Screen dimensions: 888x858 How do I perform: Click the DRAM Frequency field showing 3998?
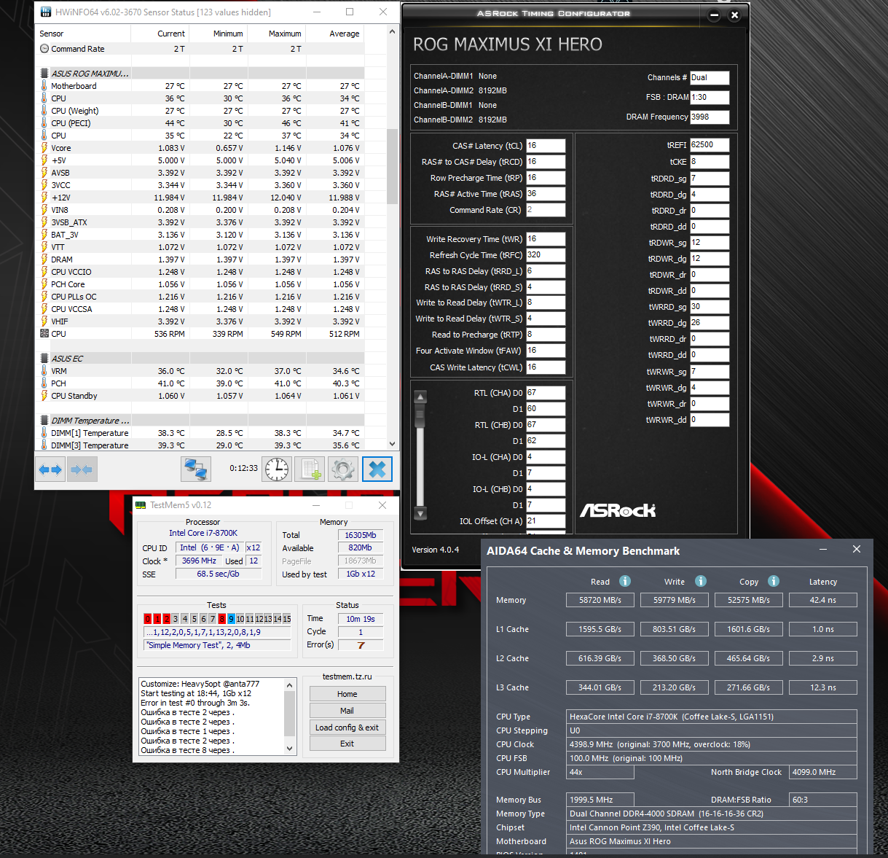710,117
